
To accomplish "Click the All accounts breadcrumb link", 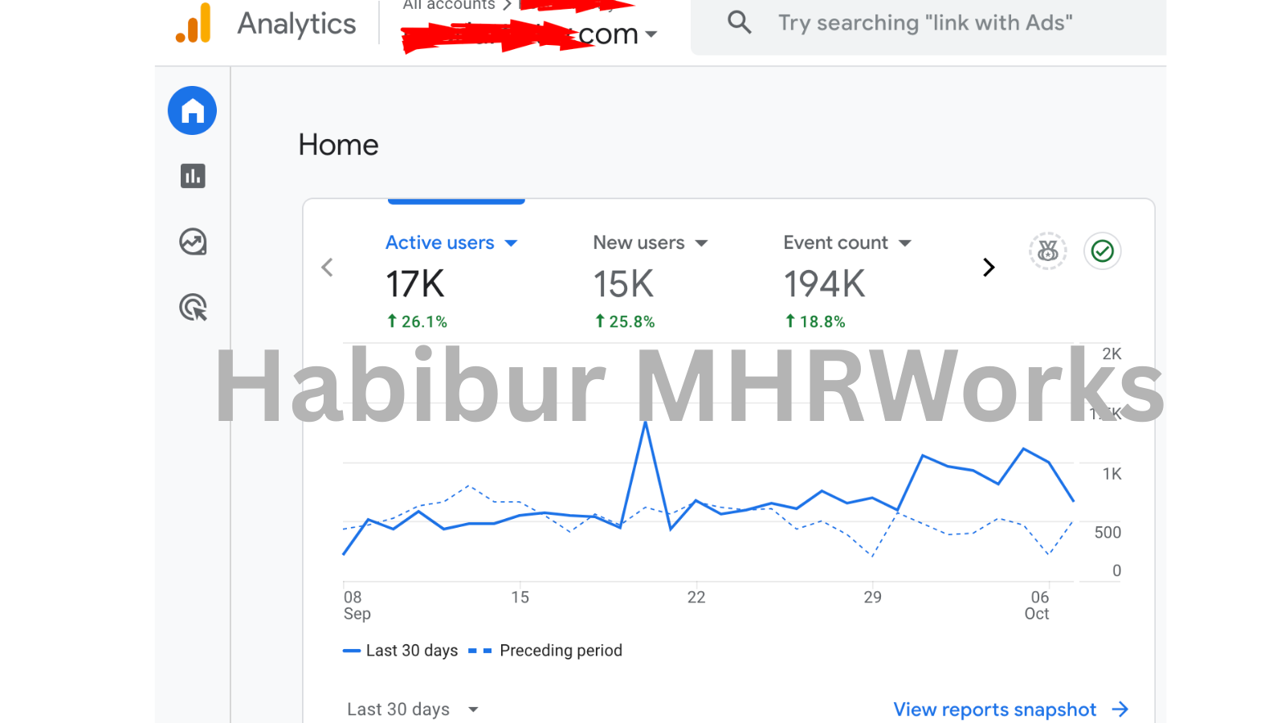I will point(448,6).
